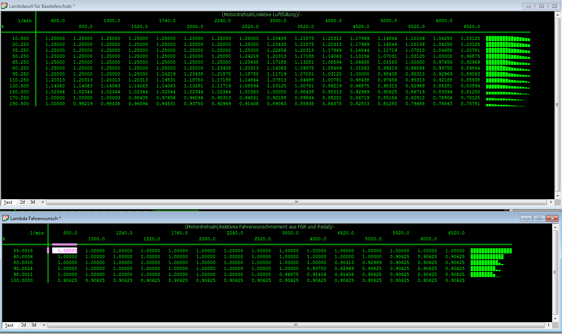
Task: Open 3d tab in Lambda Fahrerwunsch window
Action: (34, 325)
